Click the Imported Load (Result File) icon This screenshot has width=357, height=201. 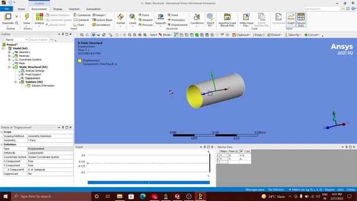(227, 17)
